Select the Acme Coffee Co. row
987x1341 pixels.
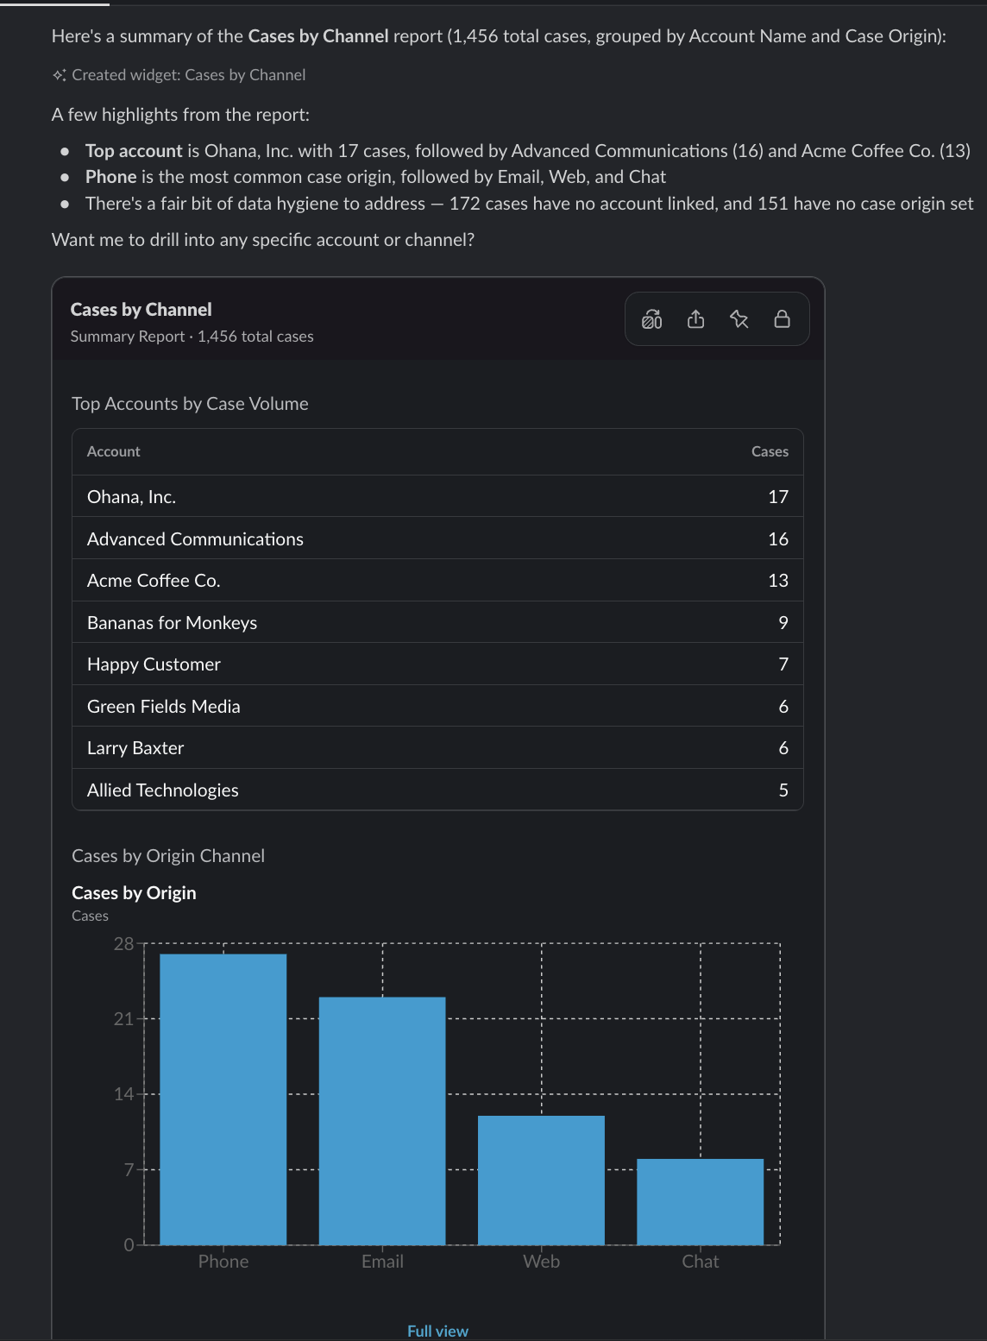click(437, 580)
